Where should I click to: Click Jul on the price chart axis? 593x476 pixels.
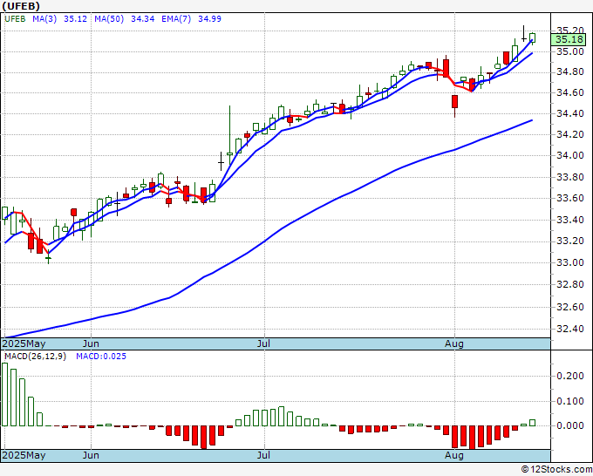263,343
